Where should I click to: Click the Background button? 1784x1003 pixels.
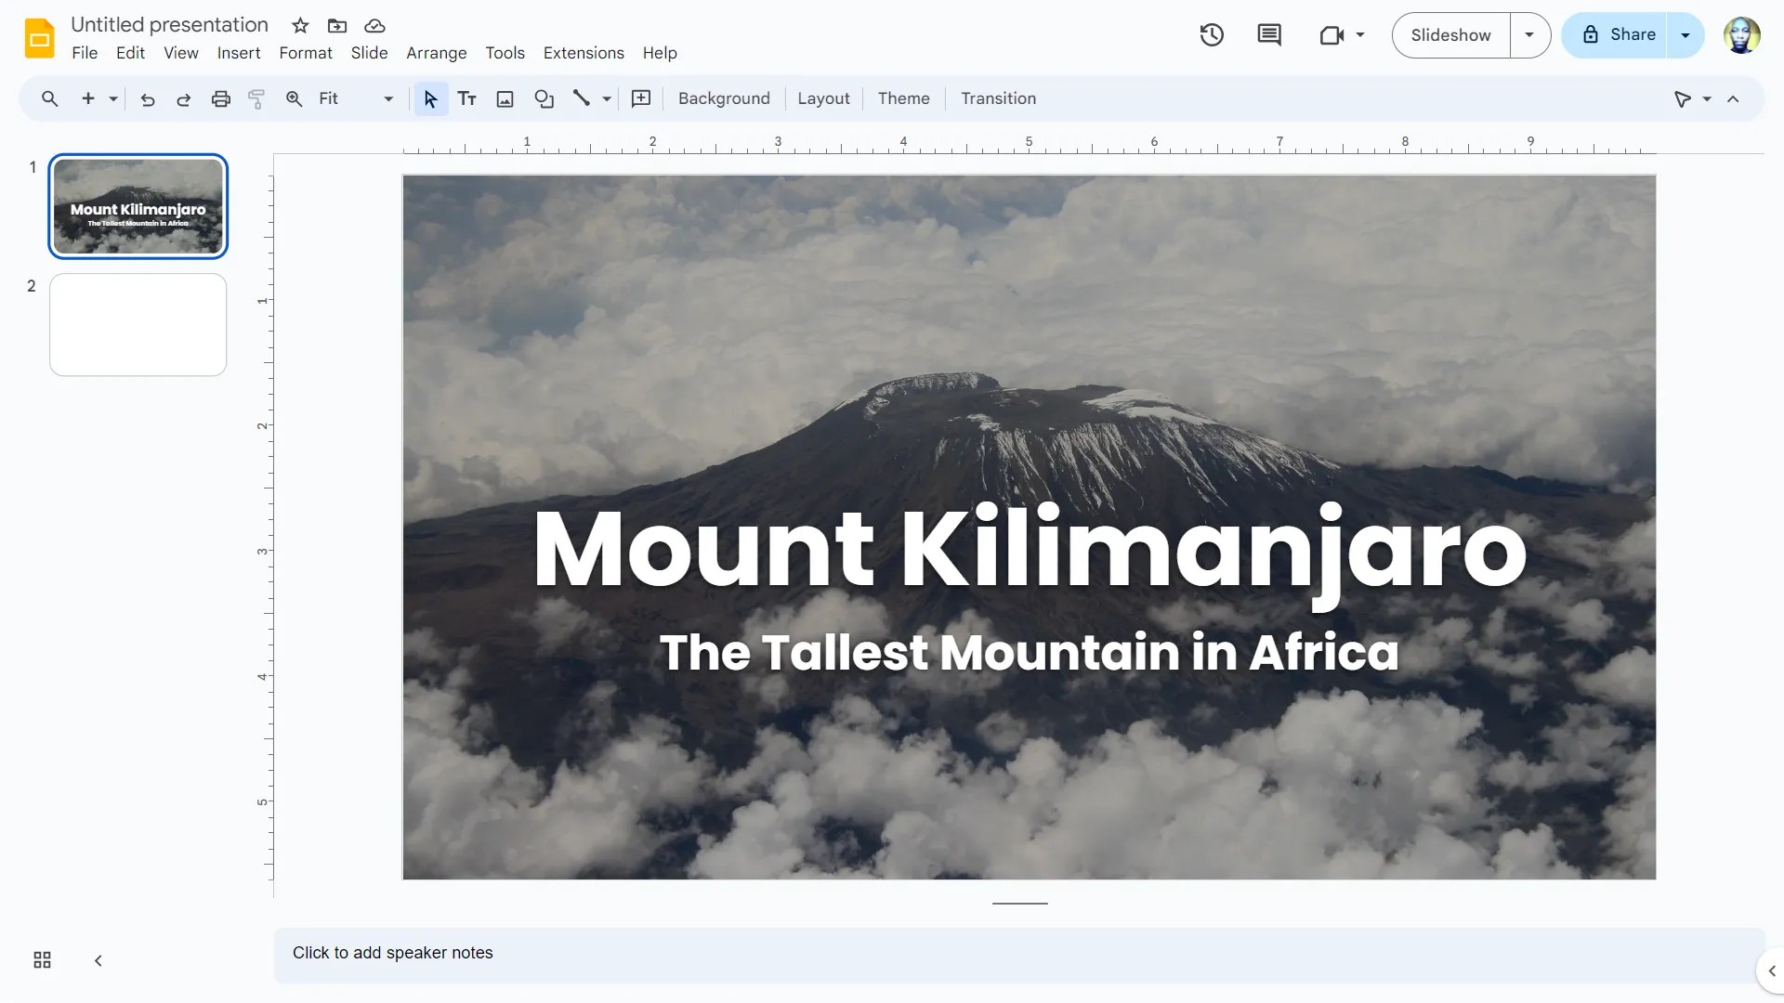723,98
